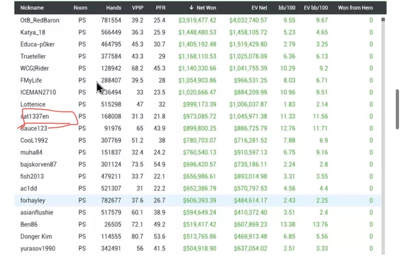Sort by the PFR column header
Viewport: 402px width, 261px height.
pyautogui.click(x=160, y=8)
